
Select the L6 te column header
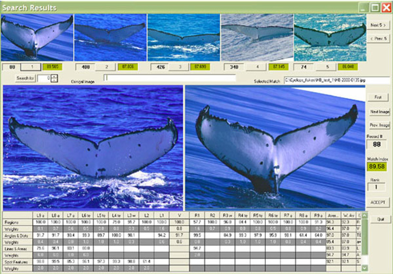[85, 215]
